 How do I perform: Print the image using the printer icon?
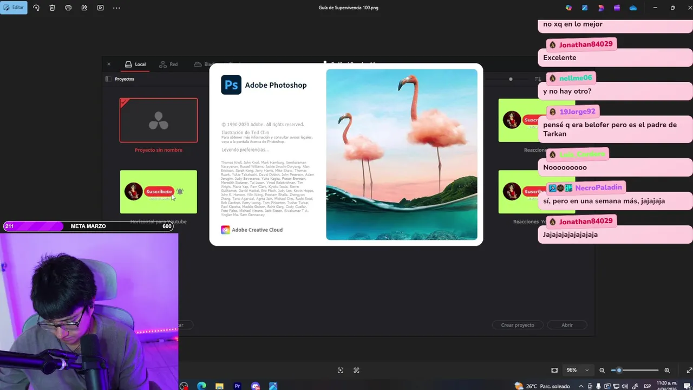click(x=68, y=8)
